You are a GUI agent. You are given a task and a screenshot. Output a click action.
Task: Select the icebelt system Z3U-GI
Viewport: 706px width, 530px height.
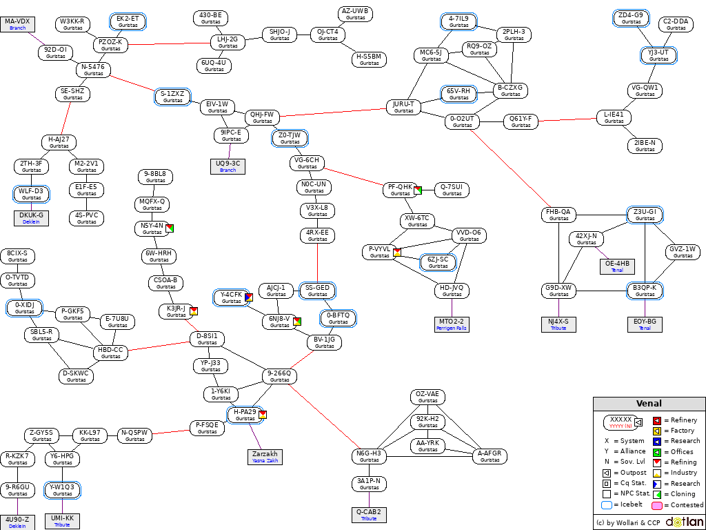coord(645,215)
